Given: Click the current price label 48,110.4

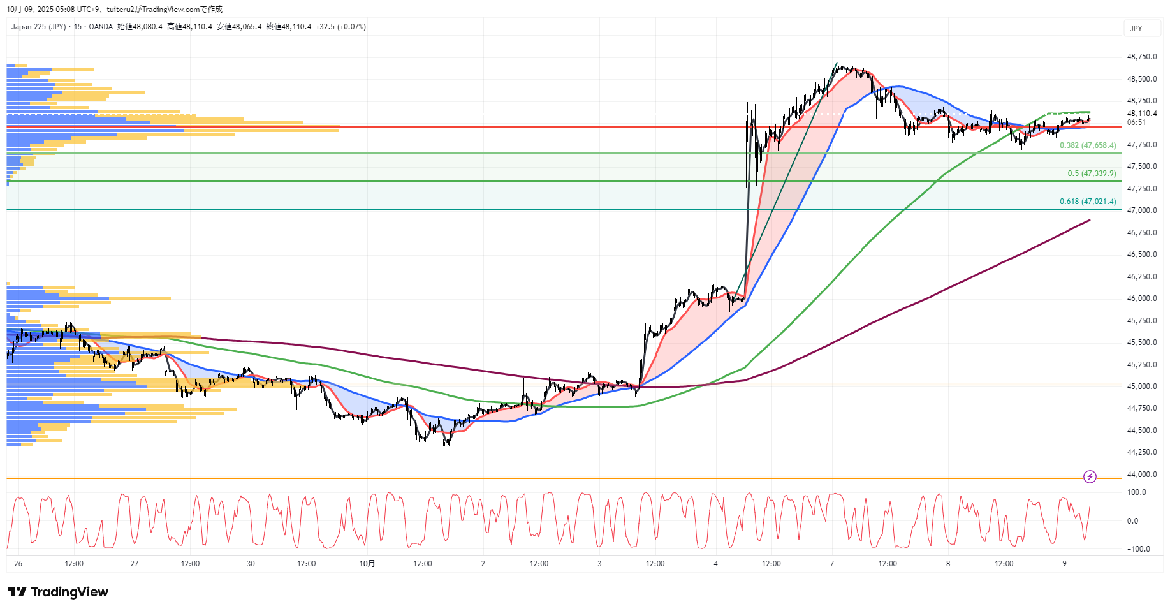Looking at the screenshot, I should 1141,114.
